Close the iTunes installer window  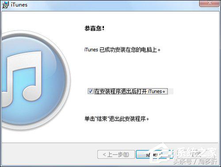(210, 3)
